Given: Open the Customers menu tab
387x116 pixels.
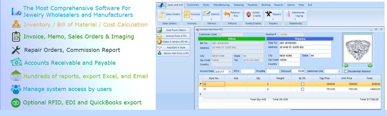Looking at the screenshot, I should coord(193,5).
